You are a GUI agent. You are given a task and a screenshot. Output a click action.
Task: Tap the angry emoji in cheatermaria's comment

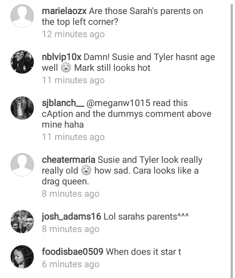(x=86, y=171)
